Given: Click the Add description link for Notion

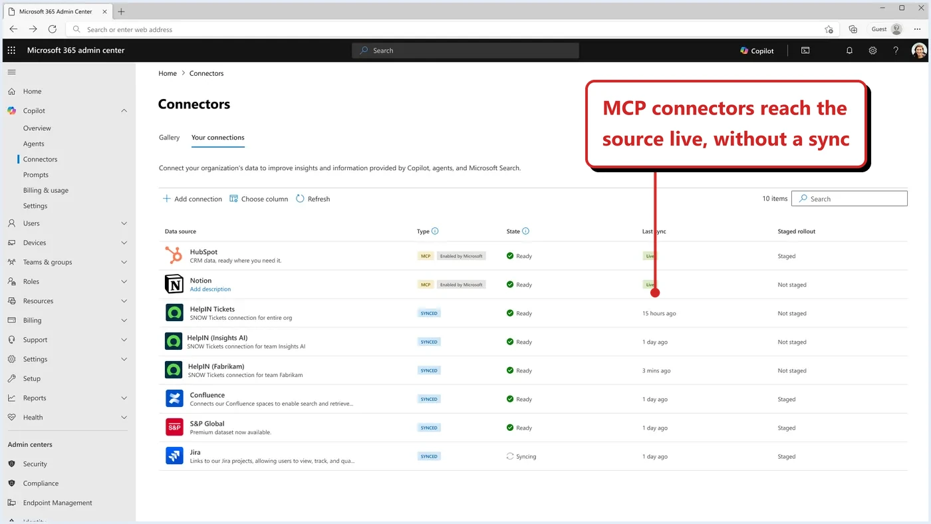Looking at the screenshot, I should click(210, 289).
